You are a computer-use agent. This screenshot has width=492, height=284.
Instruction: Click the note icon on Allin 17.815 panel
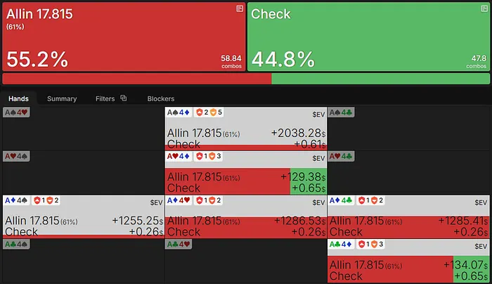point(240,8)
